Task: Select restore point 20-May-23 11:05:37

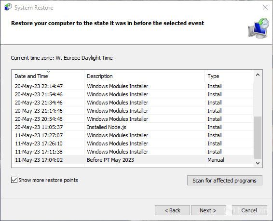Action: coord(133,127)
